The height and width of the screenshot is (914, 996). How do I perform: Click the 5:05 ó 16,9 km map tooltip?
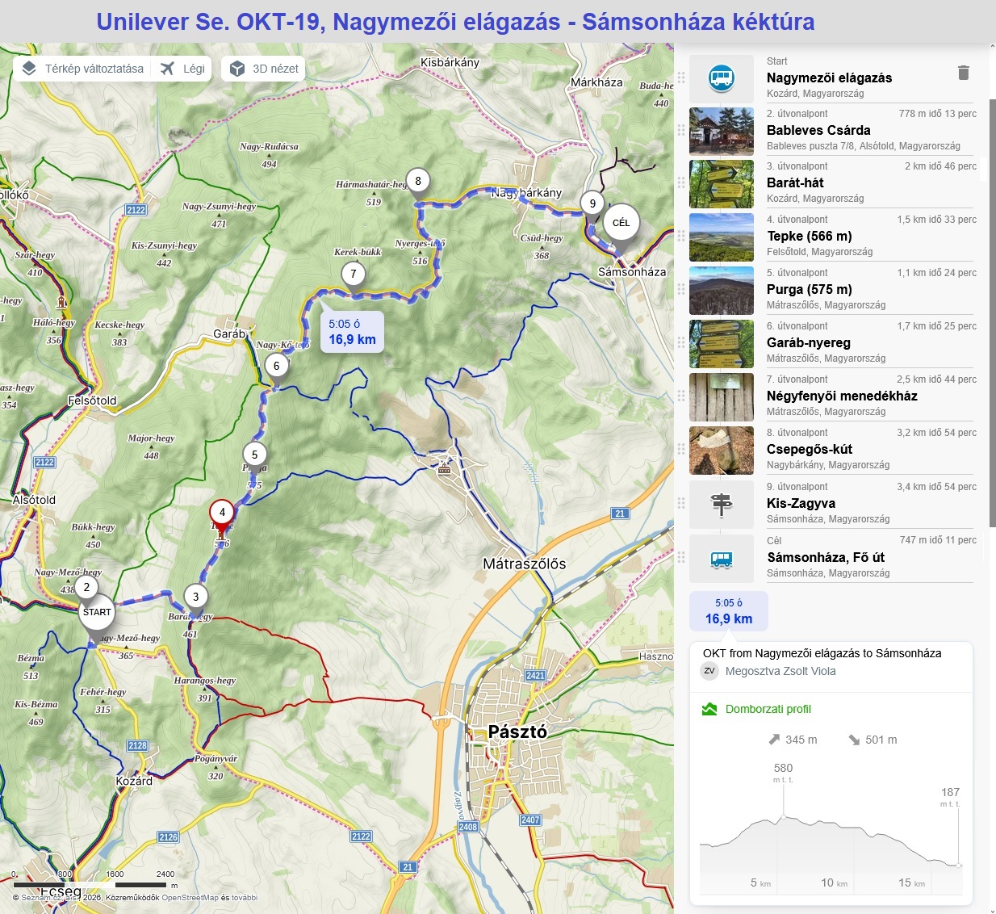coord(352,332)
